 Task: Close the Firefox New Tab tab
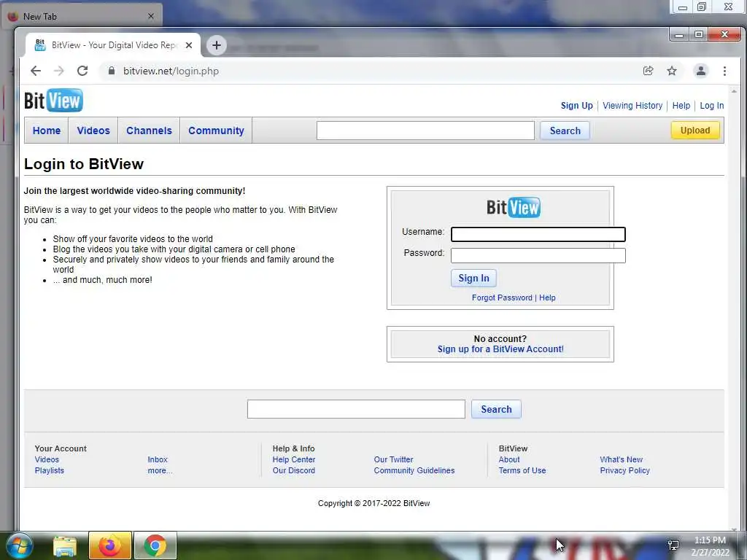pyautogui.click(x=151, y=16)
